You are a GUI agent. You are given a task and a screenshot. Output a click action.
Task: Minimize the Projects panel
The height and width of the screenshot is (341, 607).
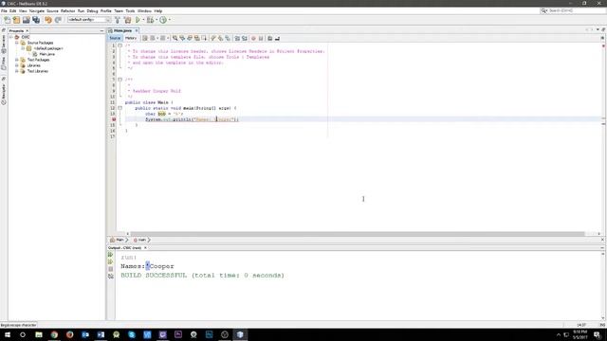coord(101,31)
